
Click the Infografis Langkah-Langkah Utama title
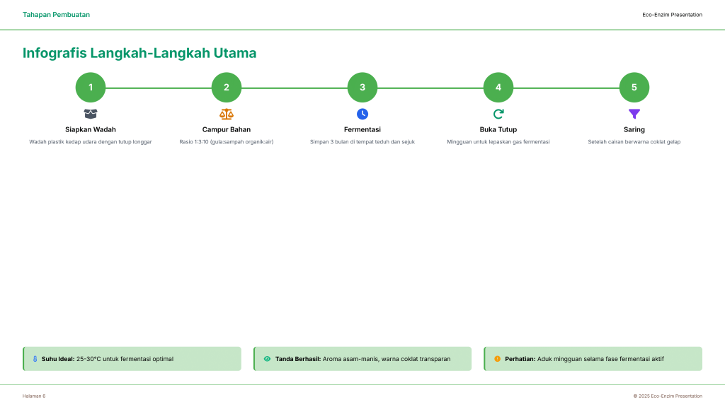tap(139, 53)
